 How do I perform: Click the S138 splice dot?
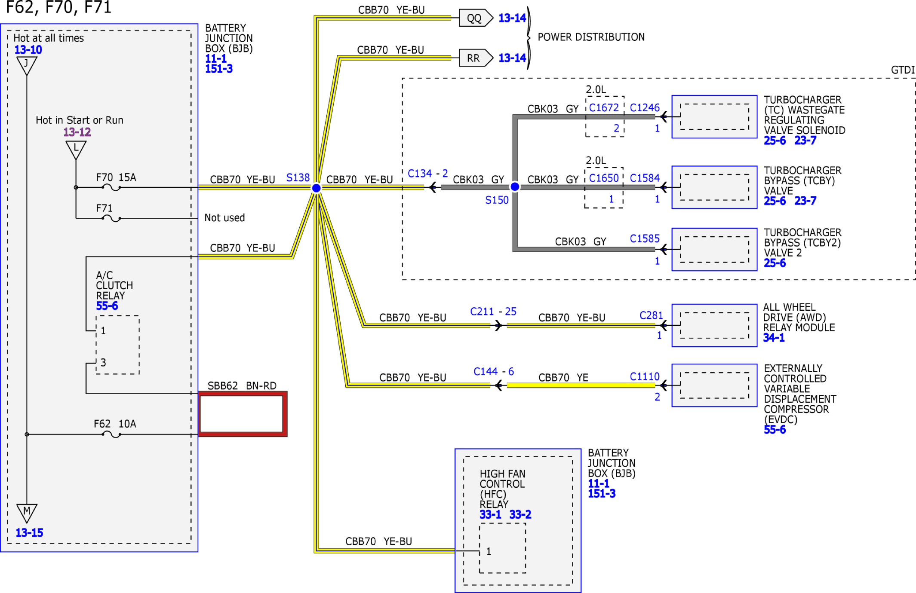316,188
